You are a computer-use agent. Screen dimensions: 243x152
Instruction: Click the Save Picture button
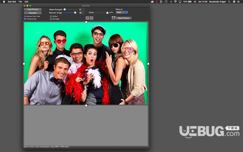click(124, 18)
